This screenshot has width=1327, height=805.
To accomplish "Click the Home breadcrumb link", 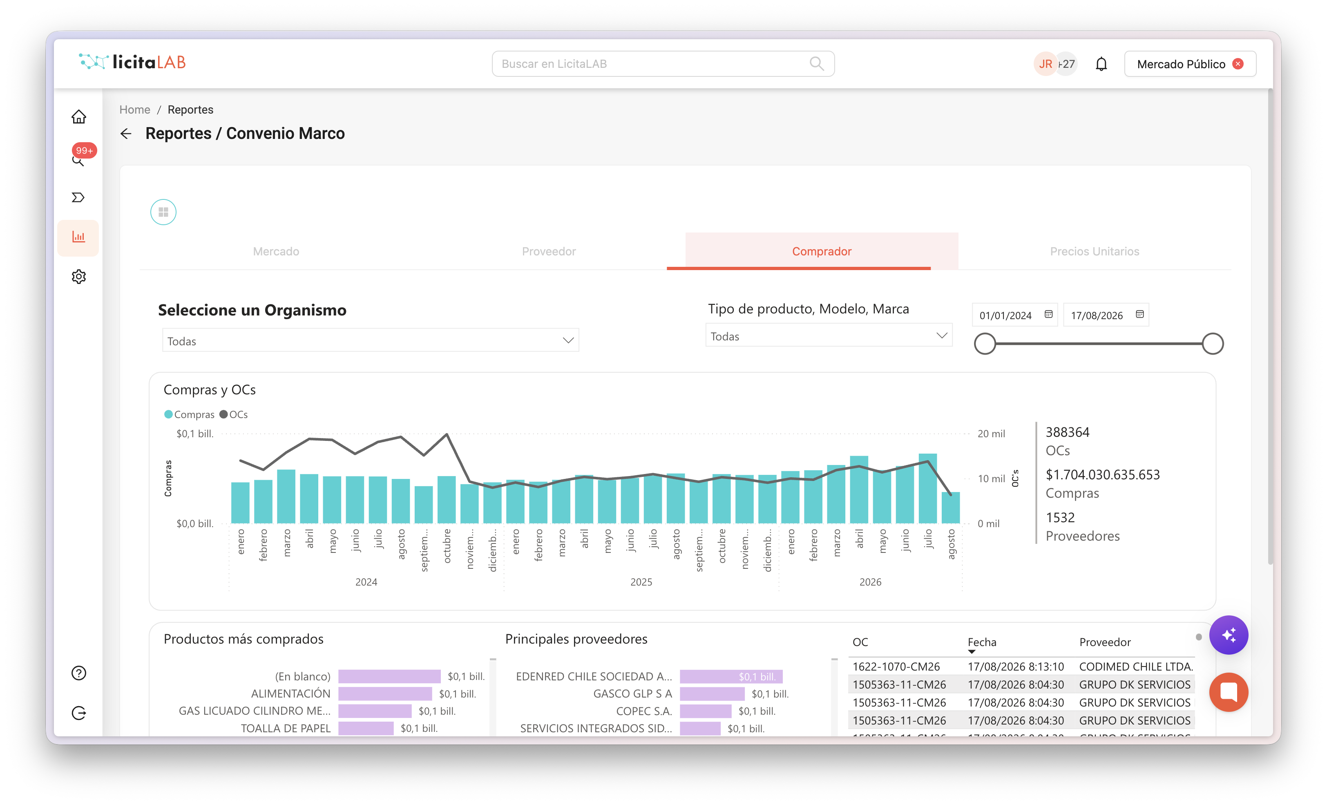I will pyautogui.click(x=135, y=110).
